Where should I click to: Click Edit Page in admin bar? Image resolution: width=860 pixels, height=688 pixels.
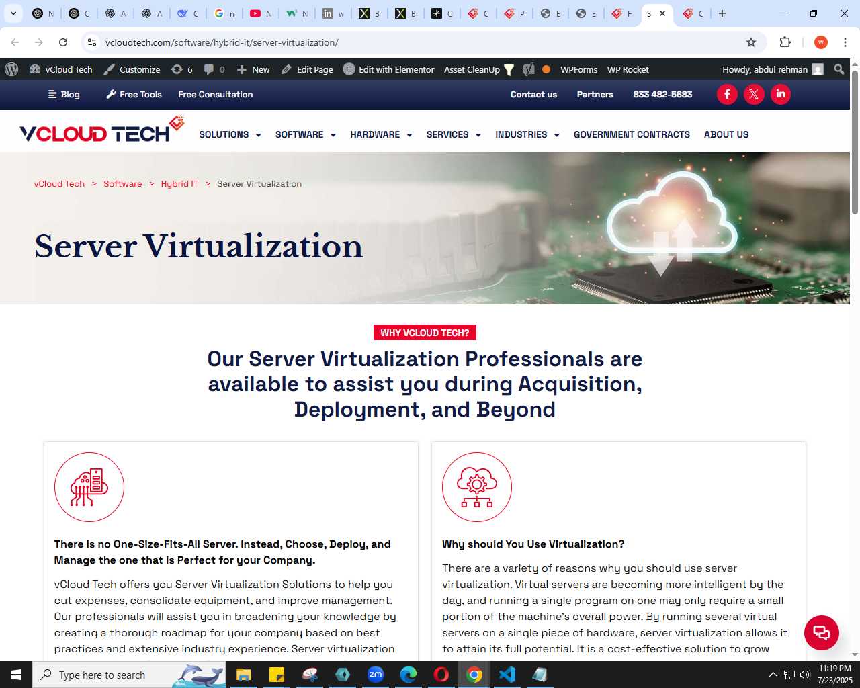pyautogui.click(x=307, y=69)
